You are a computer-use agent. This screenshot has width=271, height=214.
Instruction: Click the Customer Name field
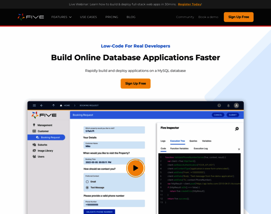pyautogui.click(x=114, y=145)
